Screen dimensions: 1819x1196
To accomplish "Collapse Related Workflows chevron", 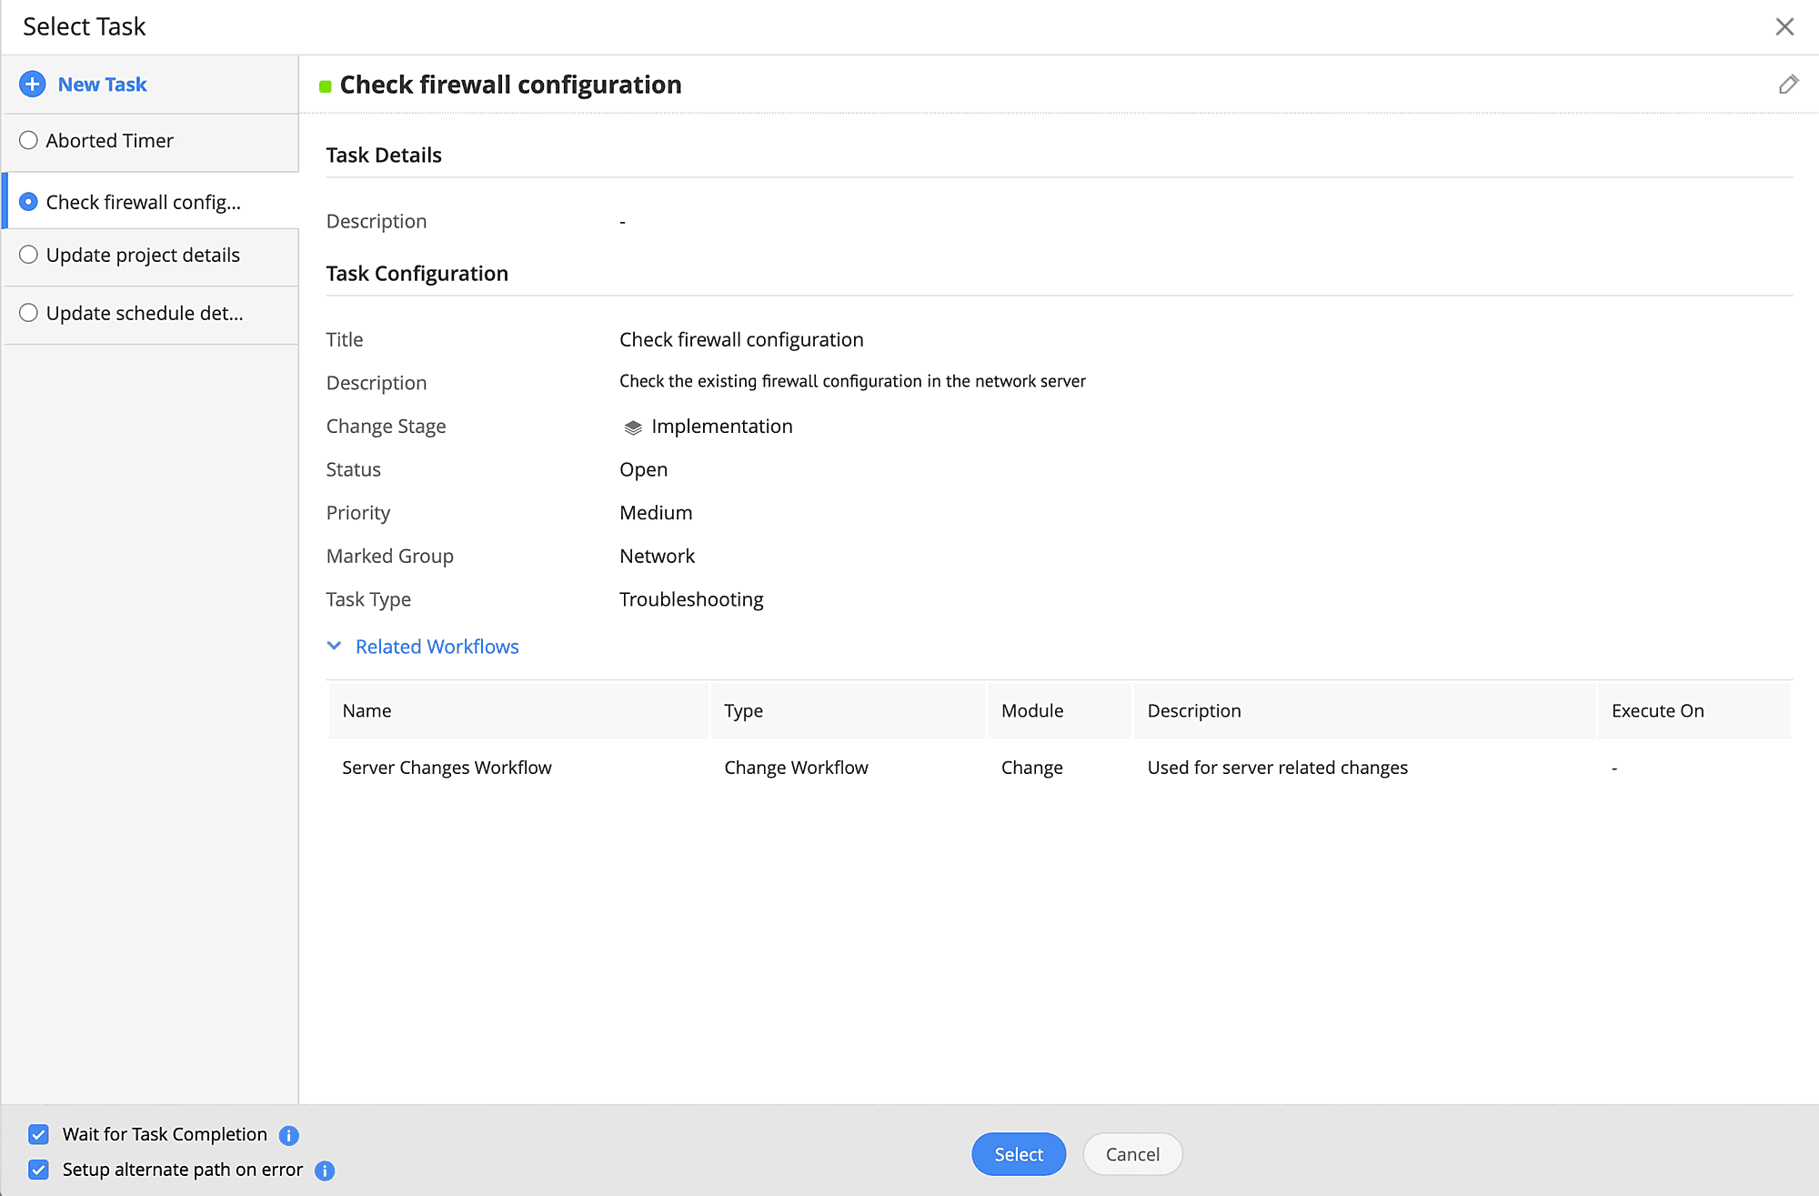I will tap(334, 646).
